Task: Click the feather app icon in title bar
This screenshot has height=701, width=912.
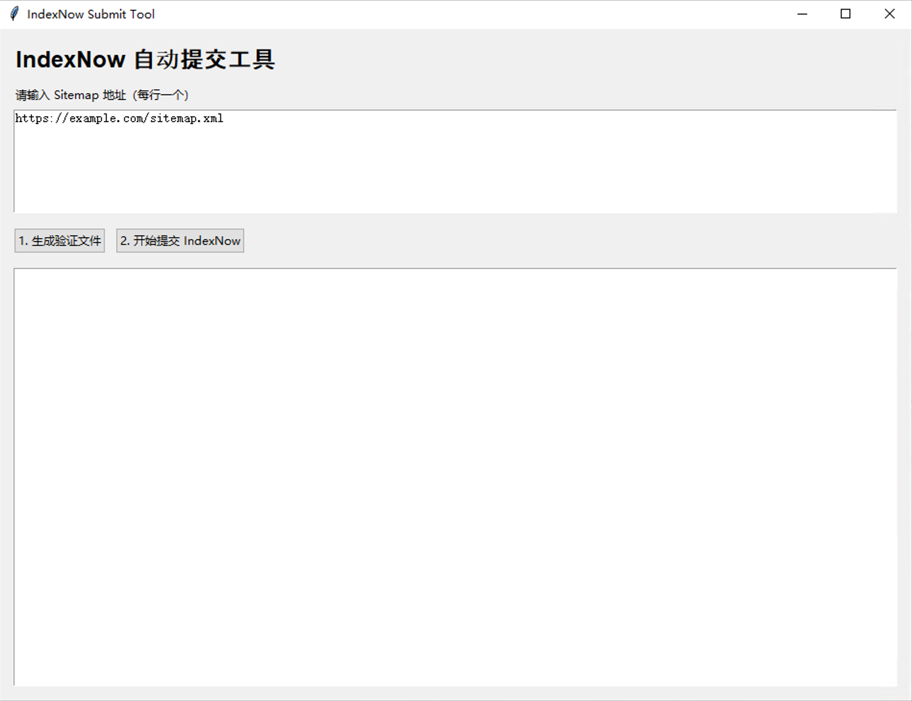Action: click(x=14, y=14)
